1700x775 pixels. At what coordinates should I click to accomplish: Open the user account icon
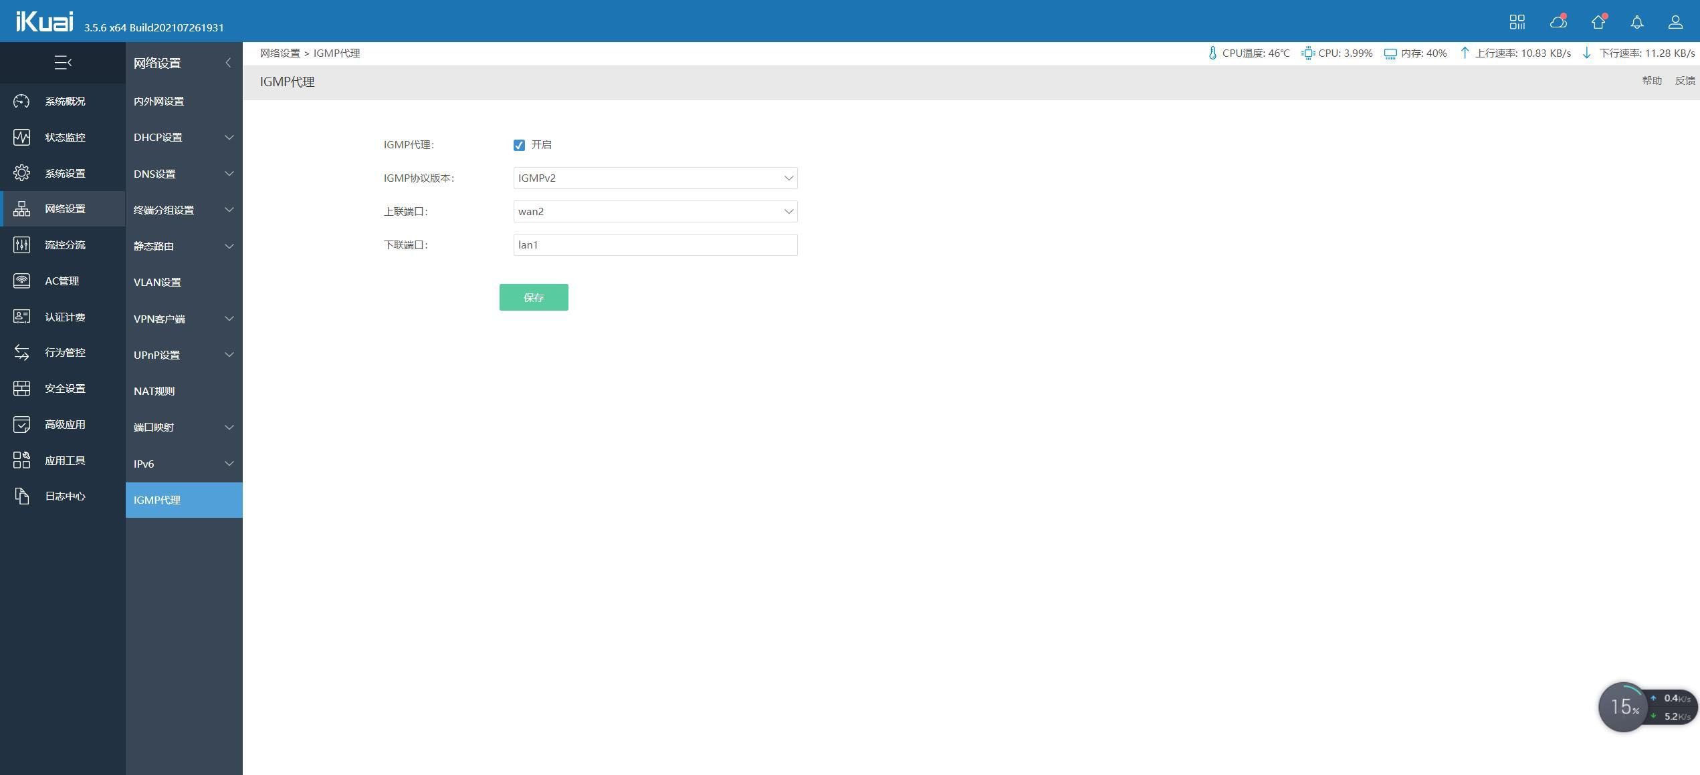click(x=1675, y=22)
